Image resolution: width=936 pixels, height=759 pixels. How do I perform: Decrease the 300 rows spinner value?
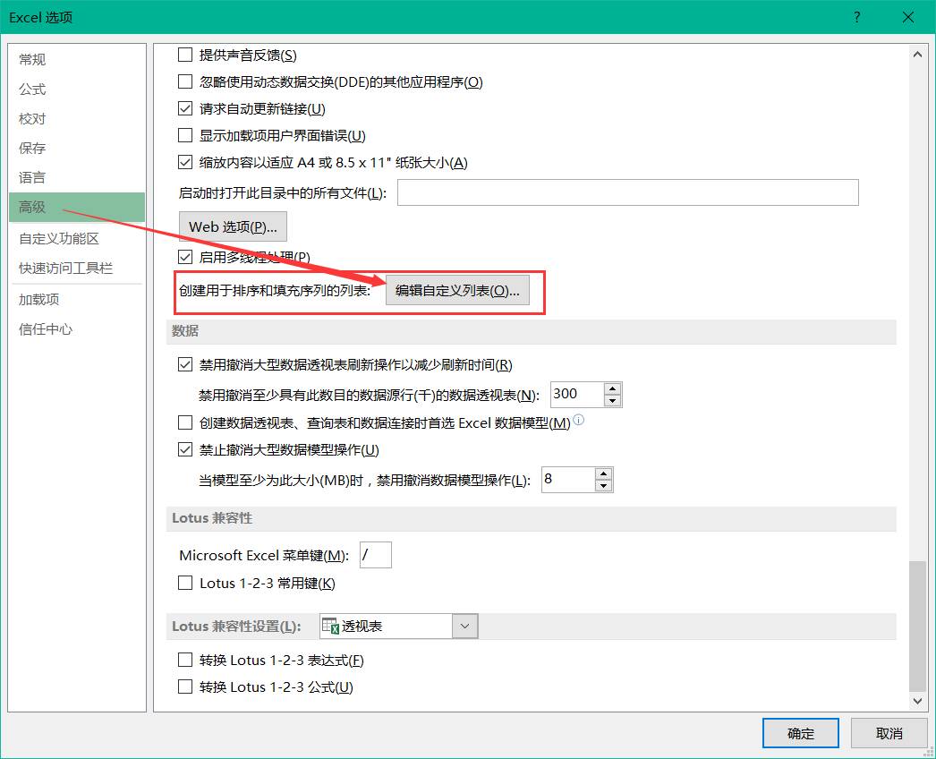[x=612, y=401]
